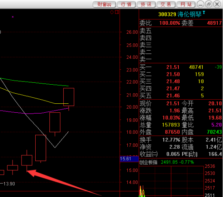The height and width of the screenshot is (197, 223).
Task: Click the latest candlestick near 21.00
Action: pyautogui.click(x=69, y=97)
